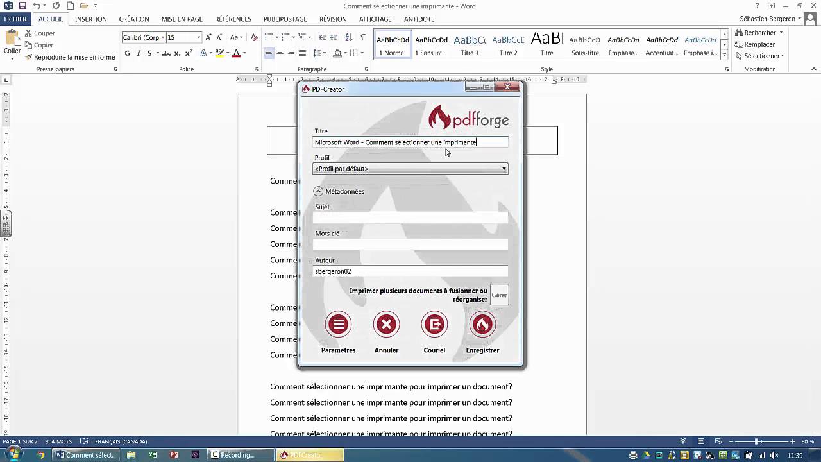Open font color dropdown arrow
821x462 pixels.
point(244,53)
